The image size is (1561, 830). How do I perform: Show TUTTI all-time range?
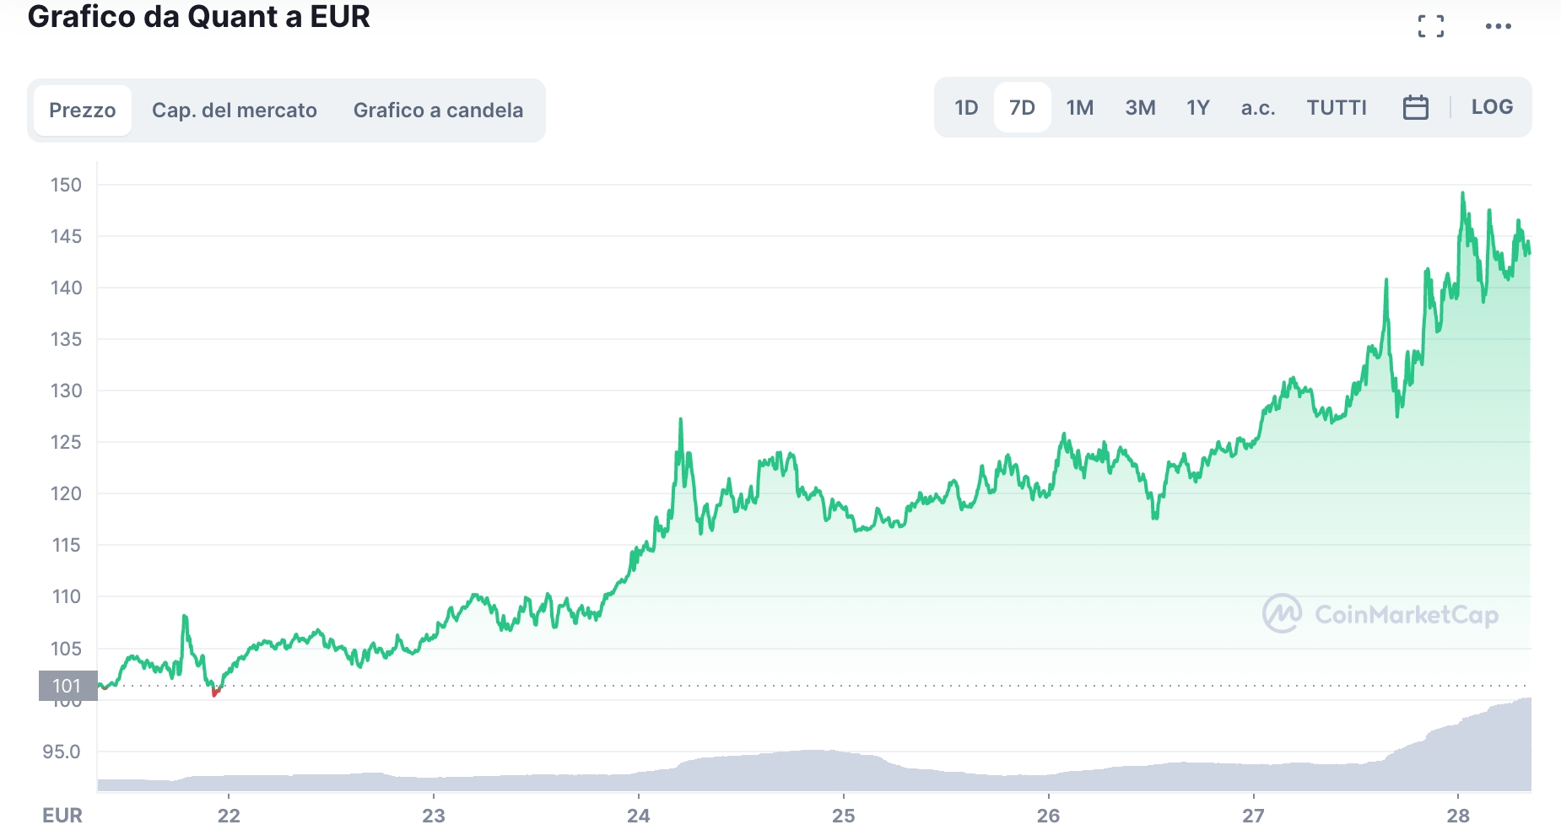click(x=1337, y=107)
